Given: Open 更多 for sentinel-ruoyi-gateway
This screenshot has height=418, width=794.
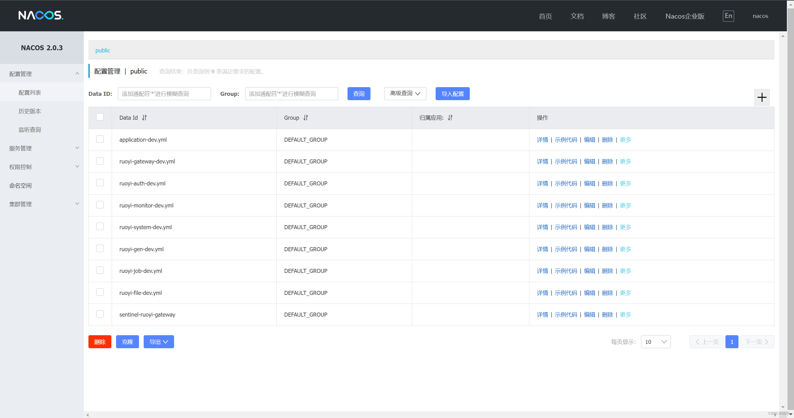Looking at the screenshot, I should [626, 315].
